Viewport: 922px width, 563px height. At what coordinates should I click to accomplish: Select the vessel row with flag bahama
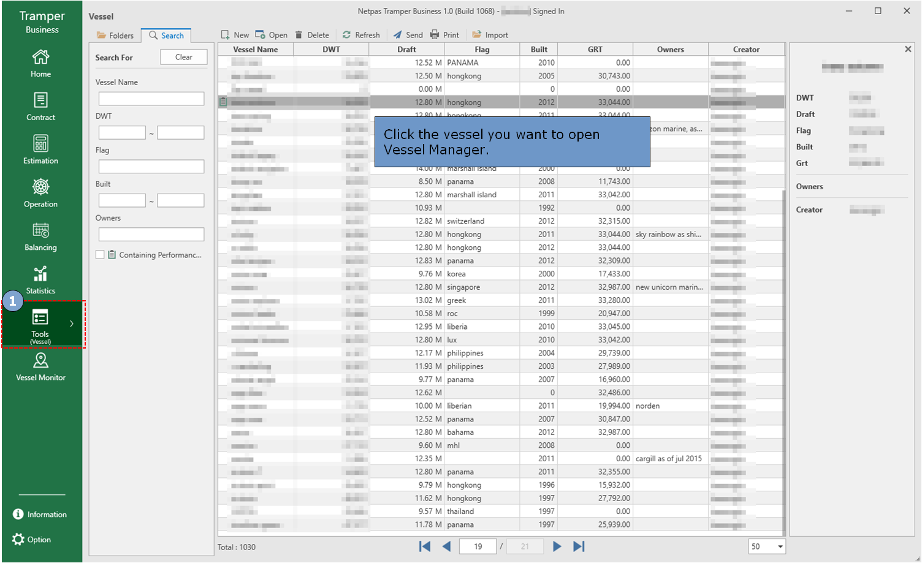501,432
